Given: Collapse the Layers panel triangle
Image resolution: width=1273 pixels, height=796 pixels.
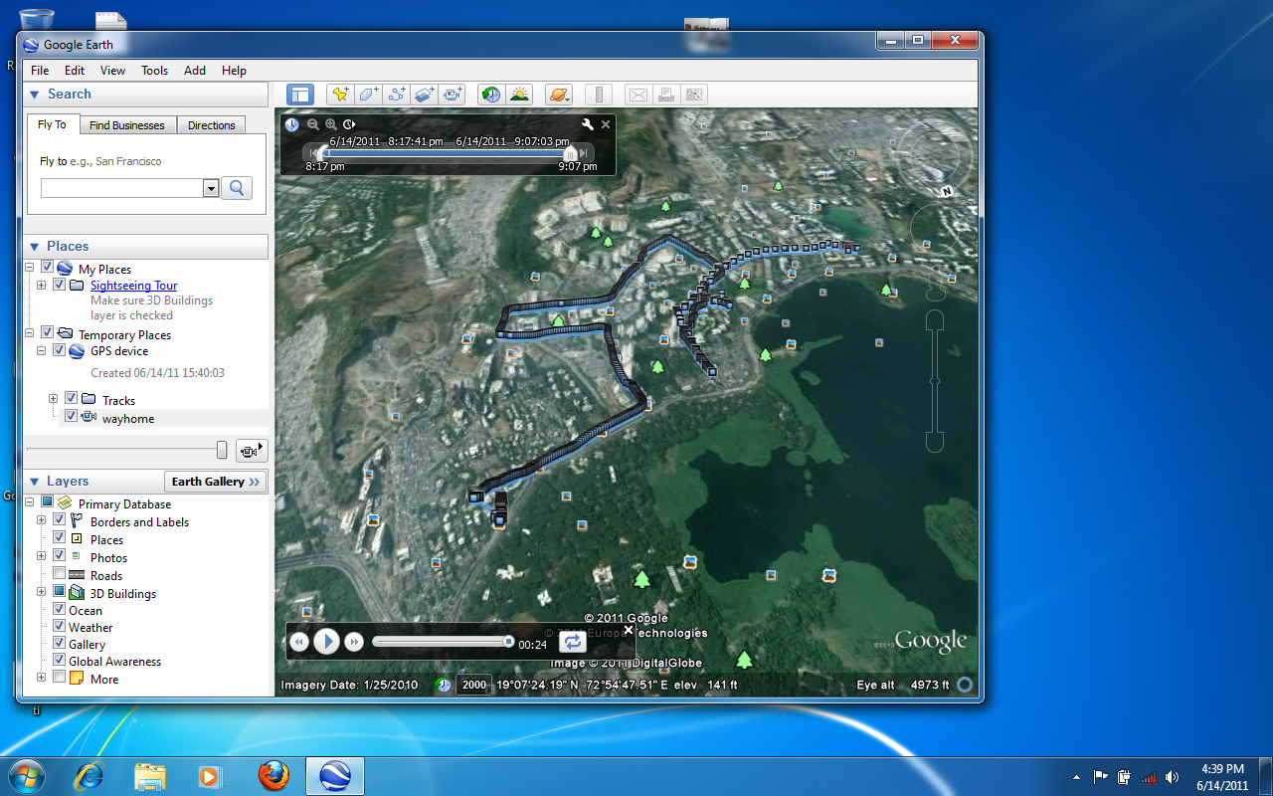Looking at the screenshot, I should coord(35,482).
